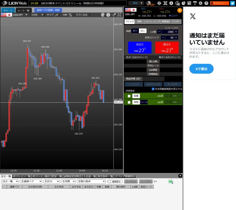Viewport: 236px width, 210px height.
Task: Expand chart to fullscreen icon
Action: [x=119, y=15]
